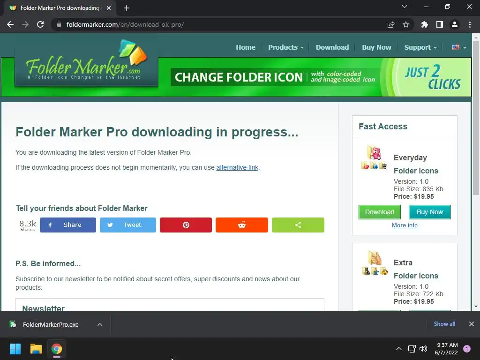Click the tab search chevron in title bar
The image size is (480, 360).
405,7
